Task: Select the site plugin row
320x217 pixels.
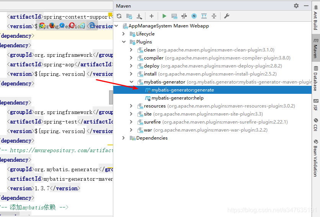Action: [x=212, y=114]
